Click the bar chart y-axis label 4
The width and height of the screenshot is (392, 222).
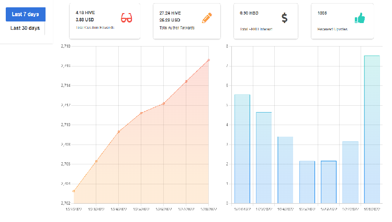(227, 125)
